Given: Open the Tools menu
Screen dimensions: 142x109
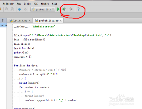Looking at the screenshot, I should pos(27,4).
